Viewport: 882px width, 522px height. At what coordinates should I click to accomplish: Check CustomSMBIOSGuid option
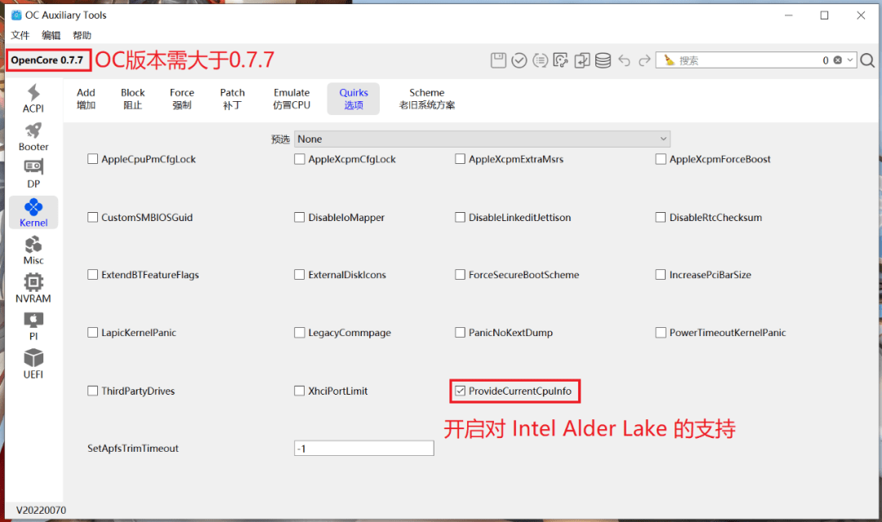(93, 217)
